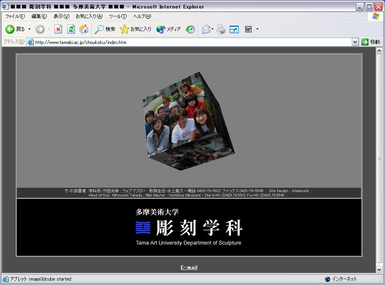
Task: Click the scrollbar down arrow
Action: point(379,269)
